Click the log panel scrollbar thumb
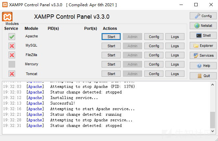The image size is (218, 141). (x=213, y=120)
